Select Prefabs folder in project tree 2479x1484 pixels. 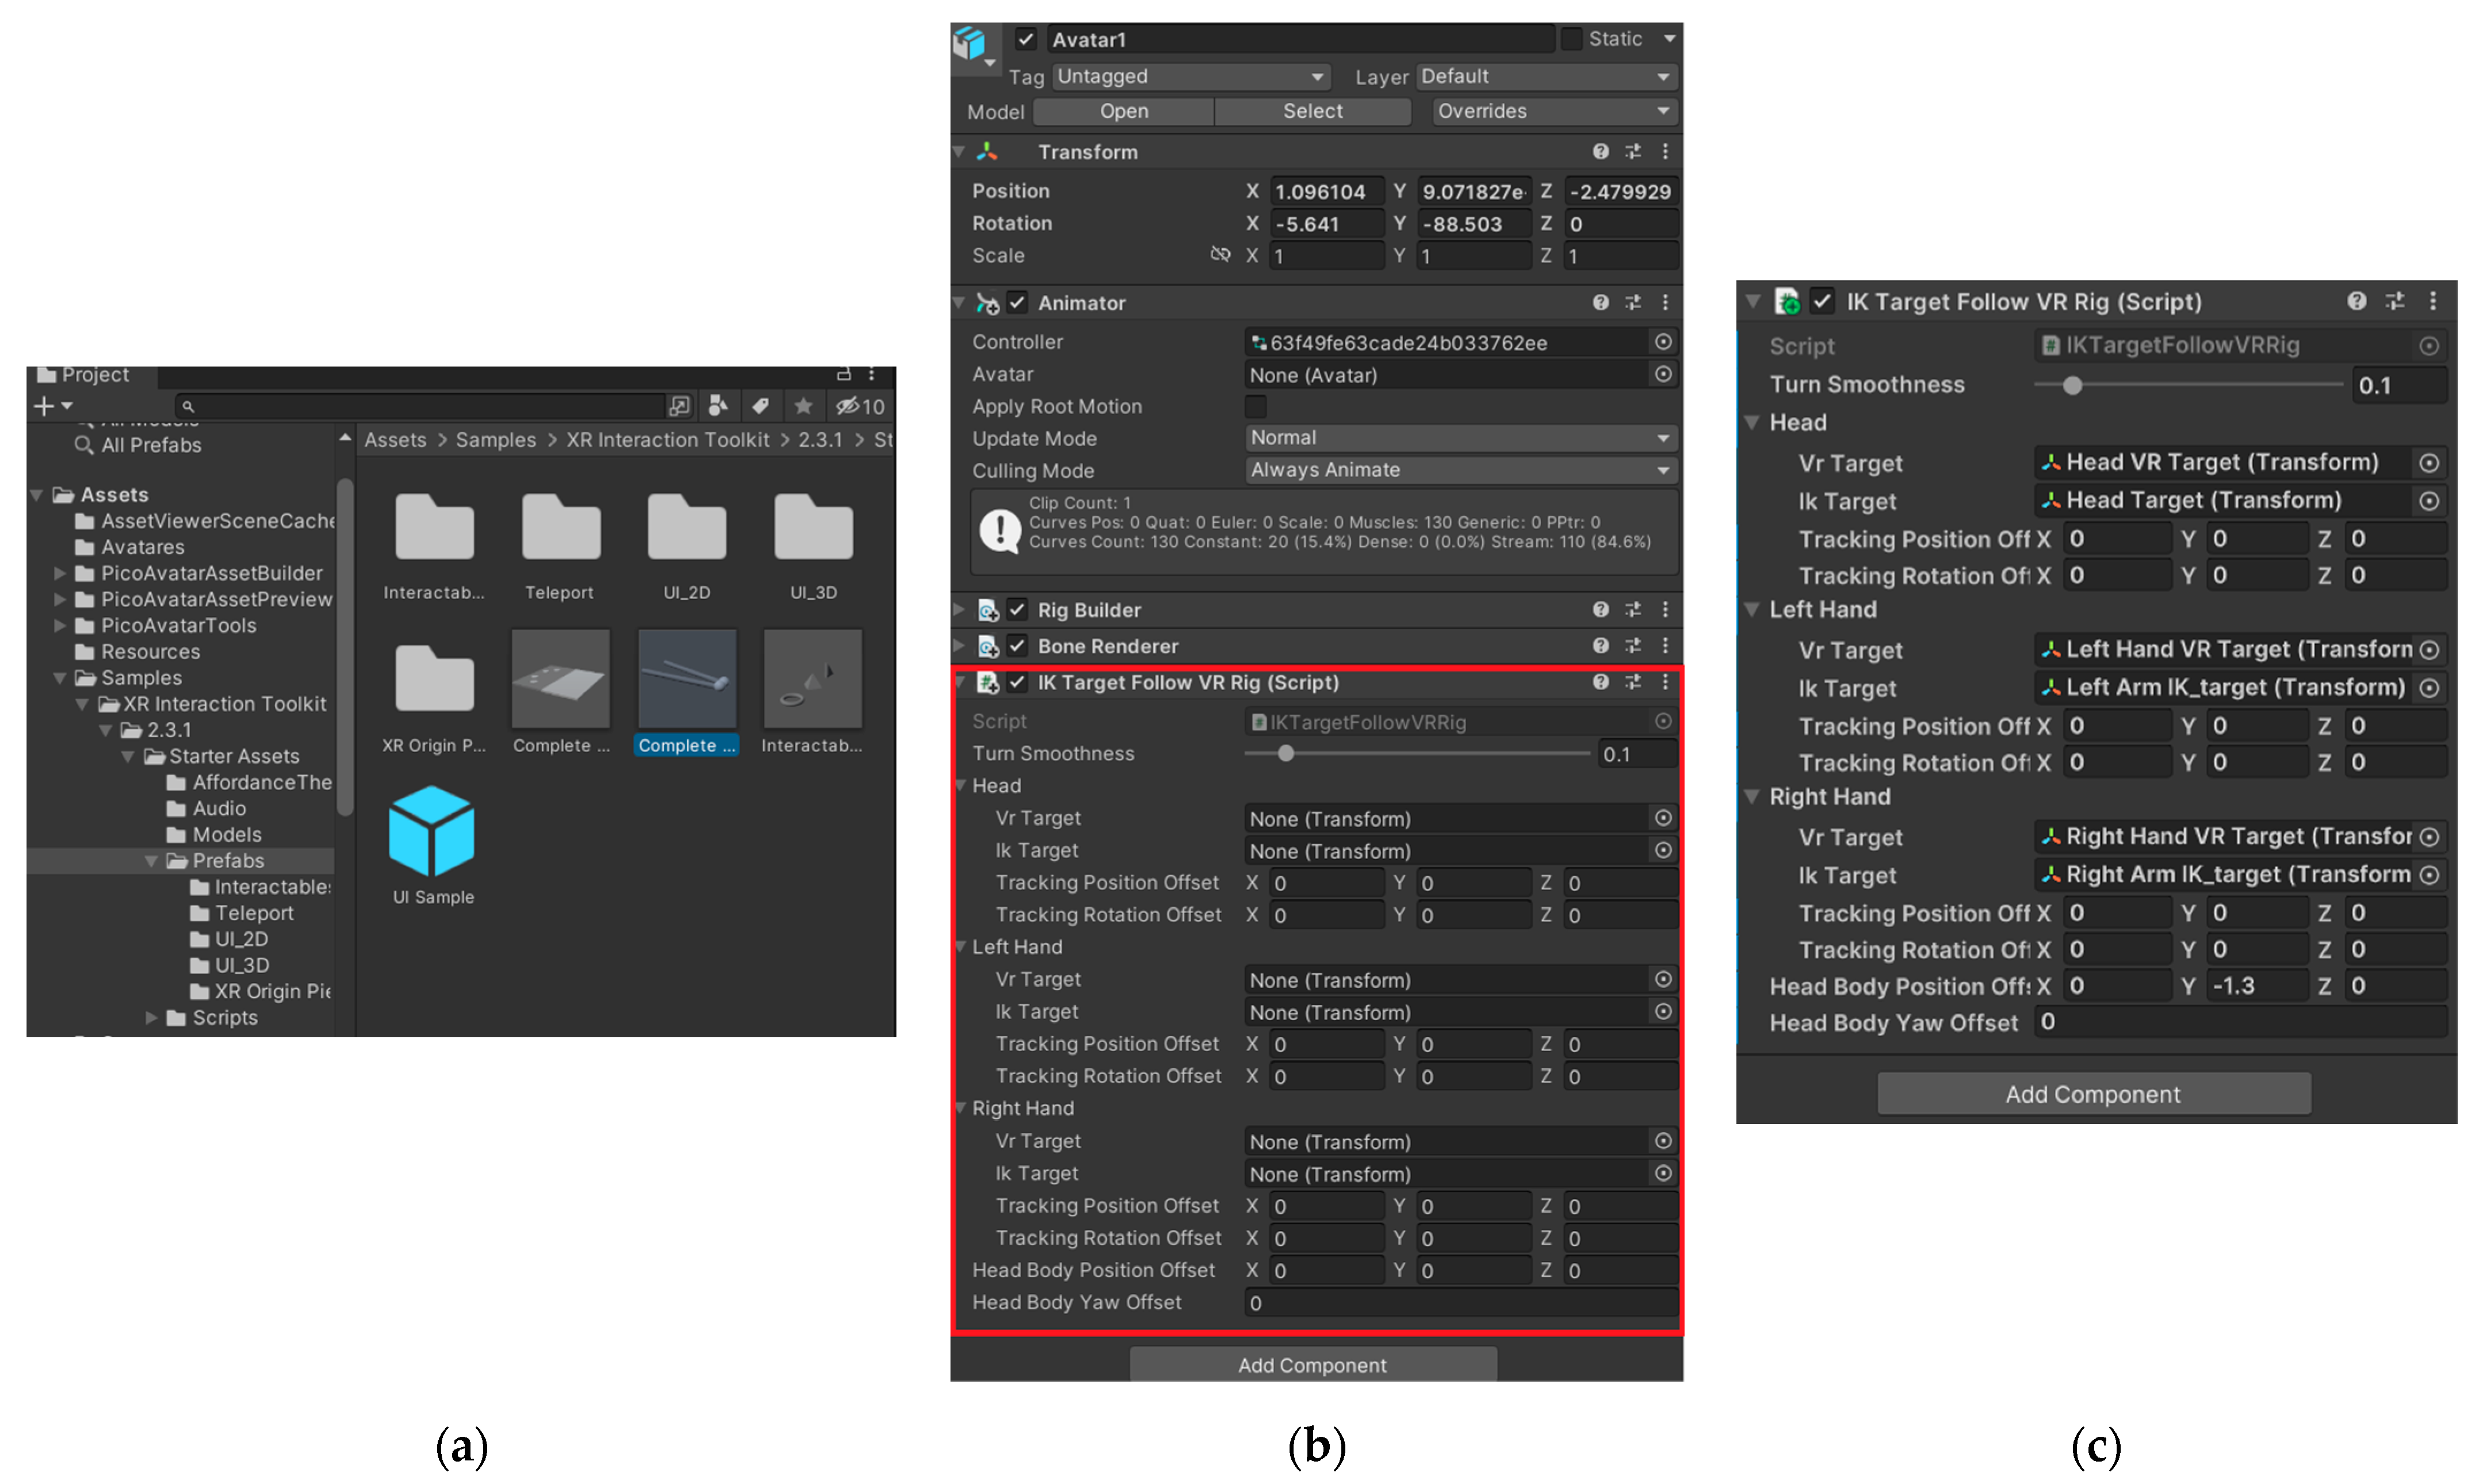click(x=228, y=861)
